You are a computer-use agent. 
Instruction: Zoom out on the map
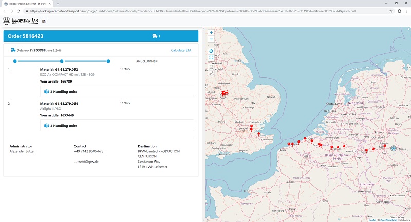[x=211, y=39]
